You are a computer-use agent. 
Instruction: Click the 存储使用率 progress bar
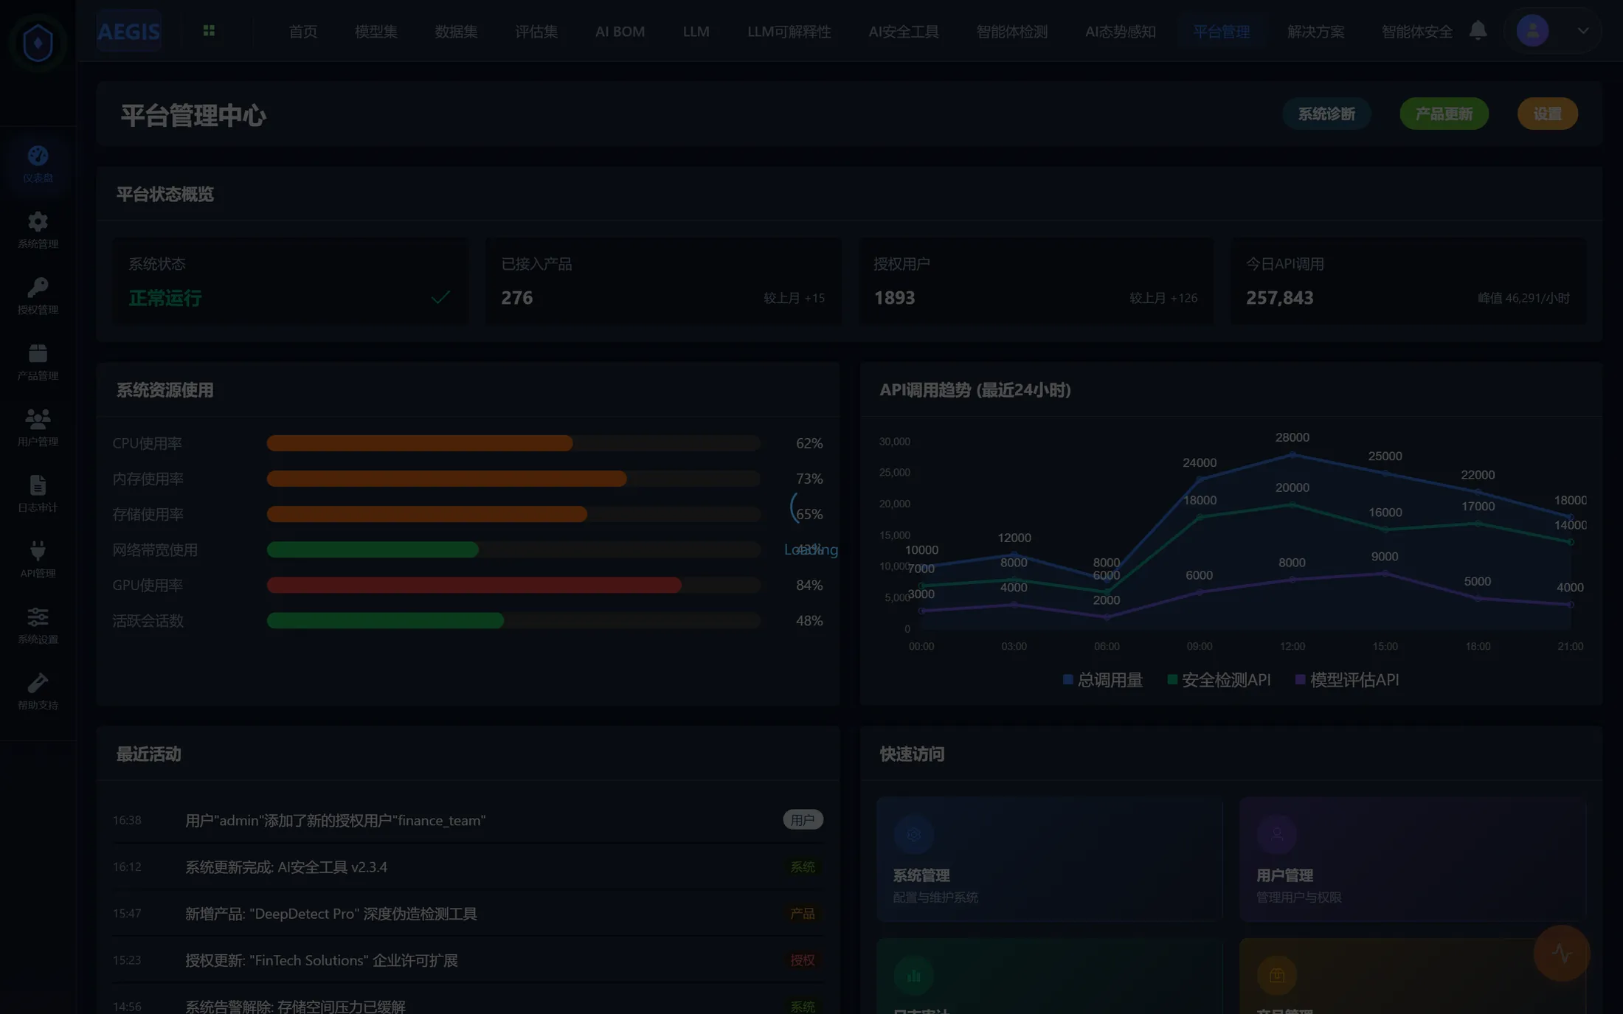point(513,514)
